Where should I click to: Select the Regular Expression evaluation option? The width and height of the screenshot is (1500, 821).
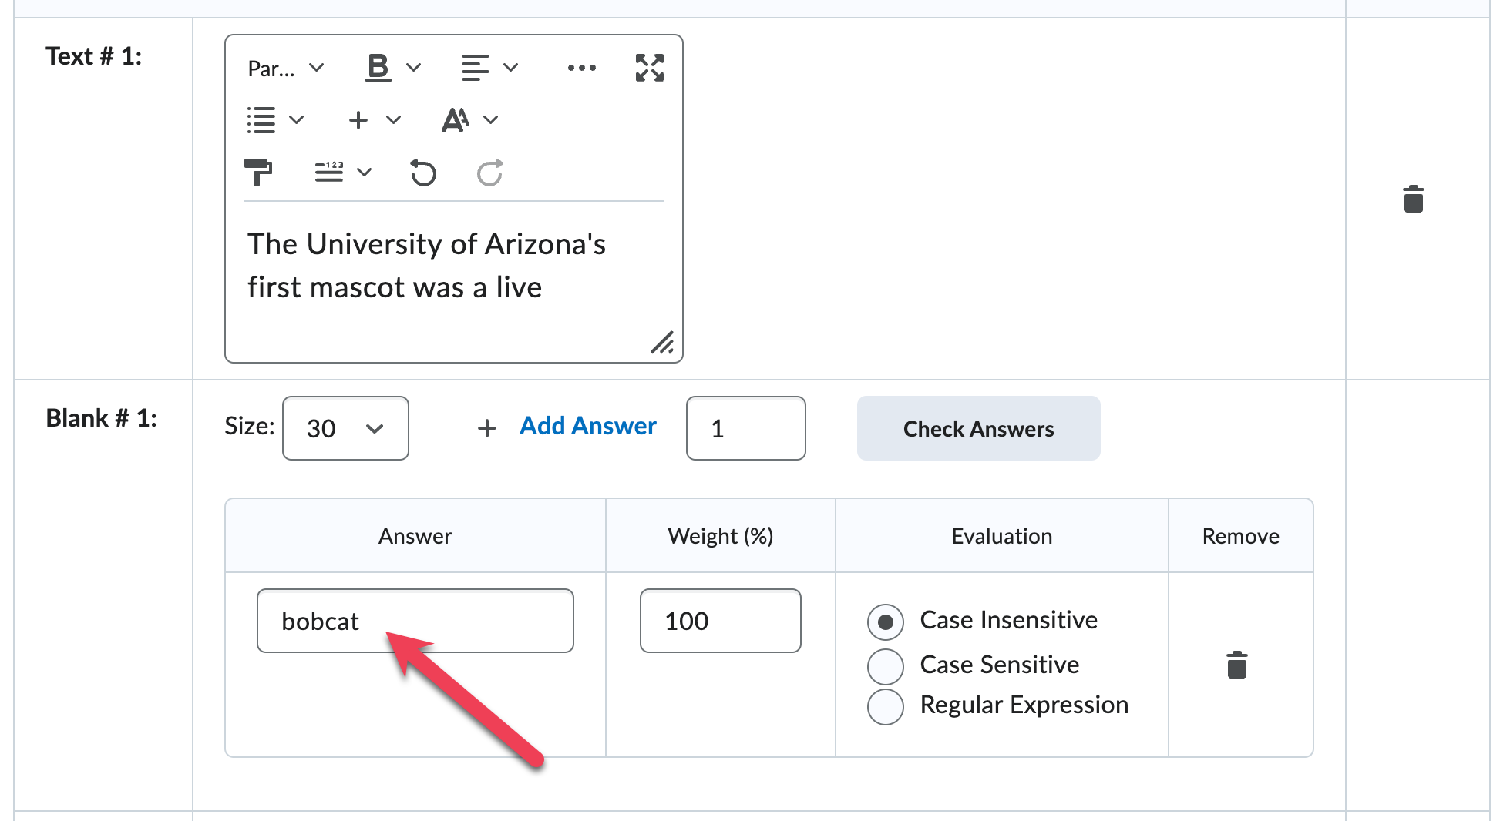(885, 706)
